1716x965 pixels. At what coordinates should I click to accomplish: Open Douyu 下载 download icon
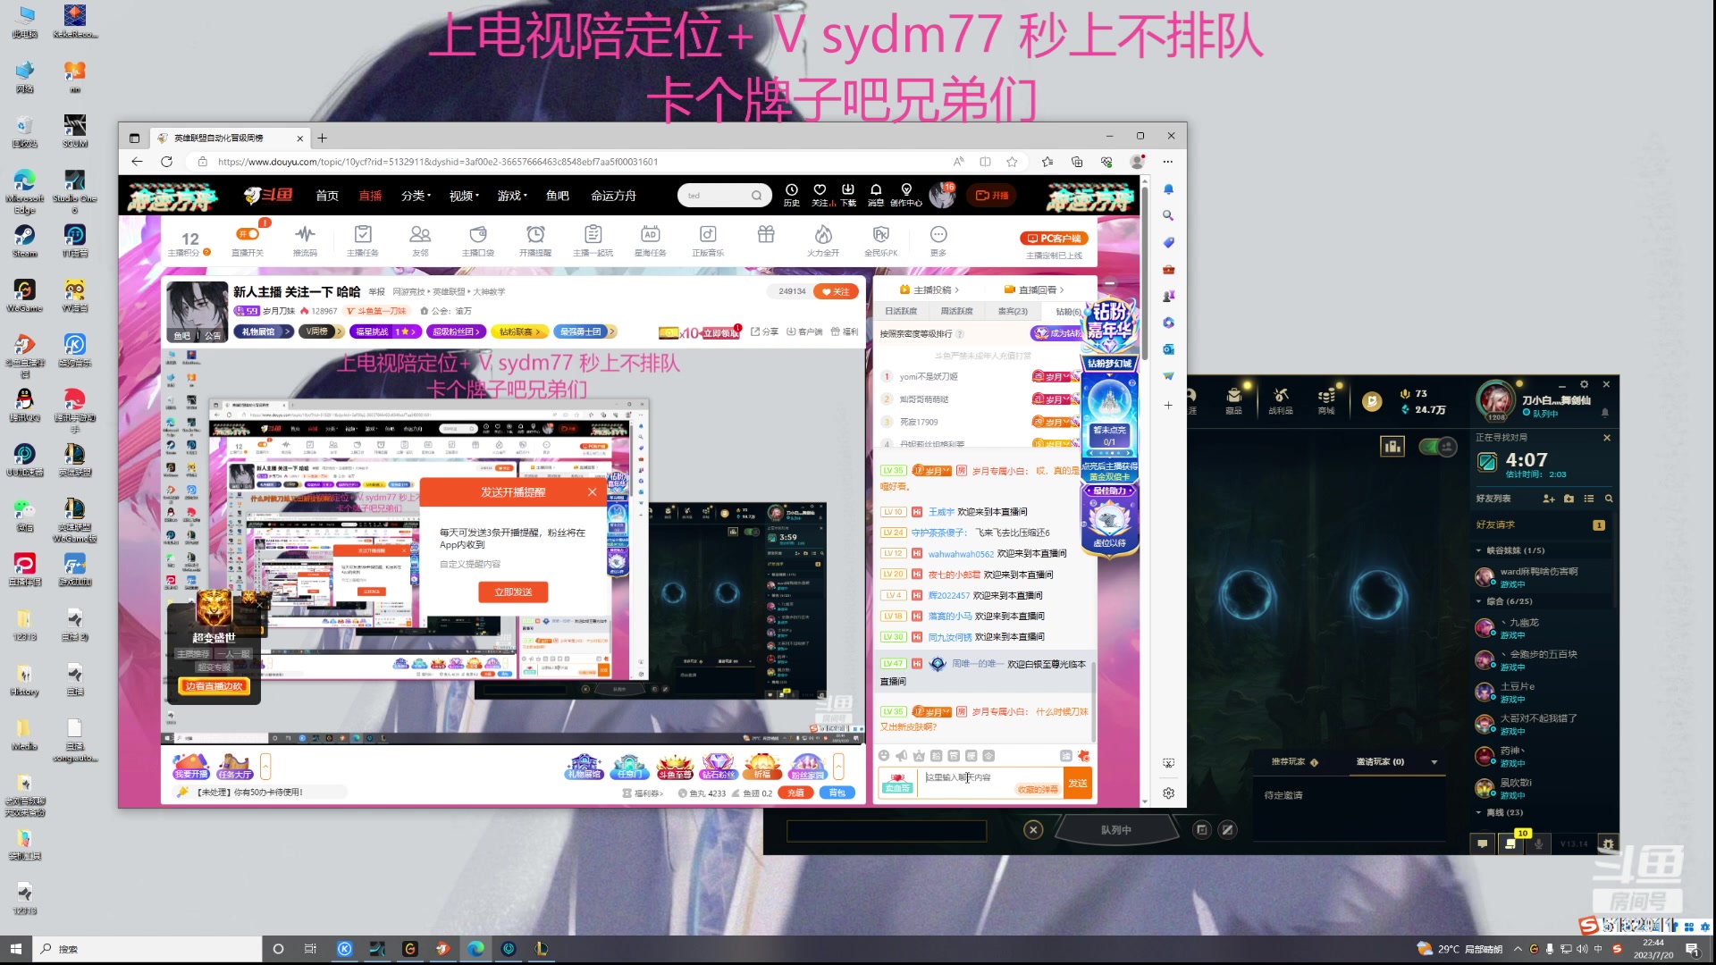coord(848,195)
